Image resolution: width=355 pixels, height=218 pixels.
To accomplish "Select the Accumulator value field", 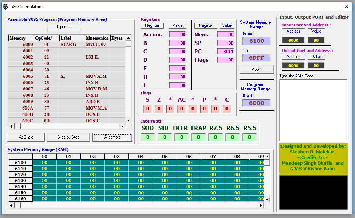I will click(177, 34).
